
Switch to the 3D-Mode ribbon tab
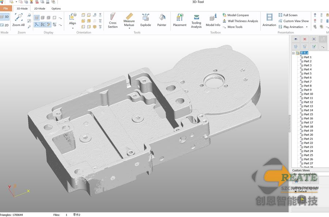[22, 9]
